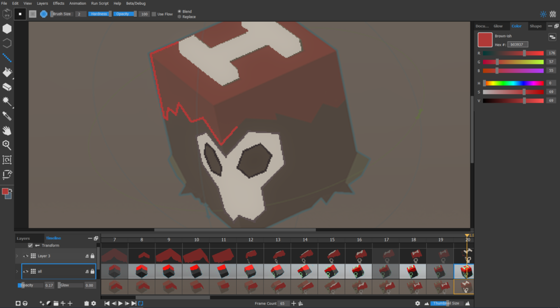
Task: Select the Magic Wand tool
Action: 7,102
